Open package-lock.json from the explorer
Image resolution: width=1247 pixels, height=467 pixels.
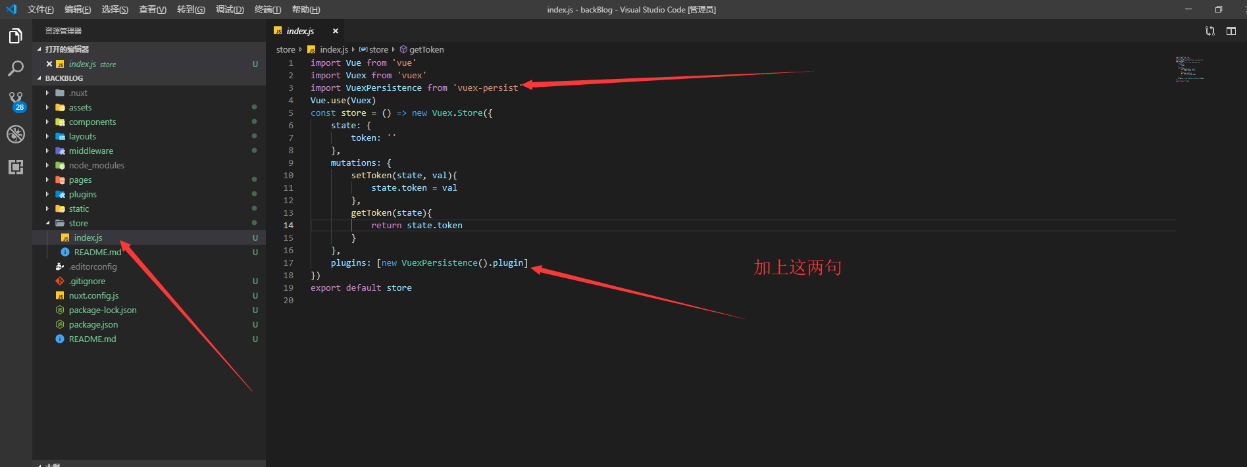(x=103, y=310)
